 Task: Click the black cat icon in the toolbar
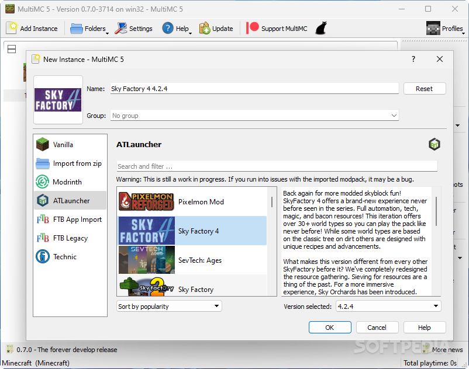321,29
